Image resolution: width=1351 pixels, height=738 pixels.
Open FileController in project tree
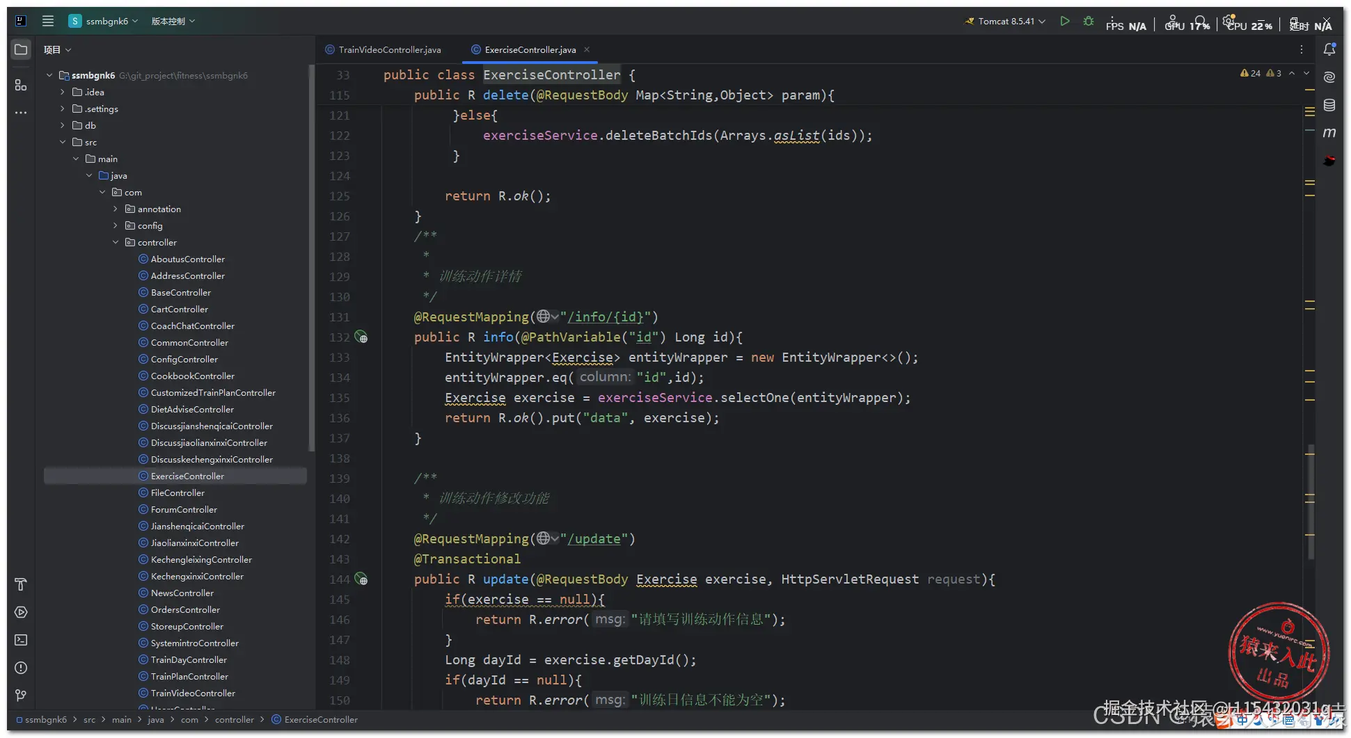[177, 492]
